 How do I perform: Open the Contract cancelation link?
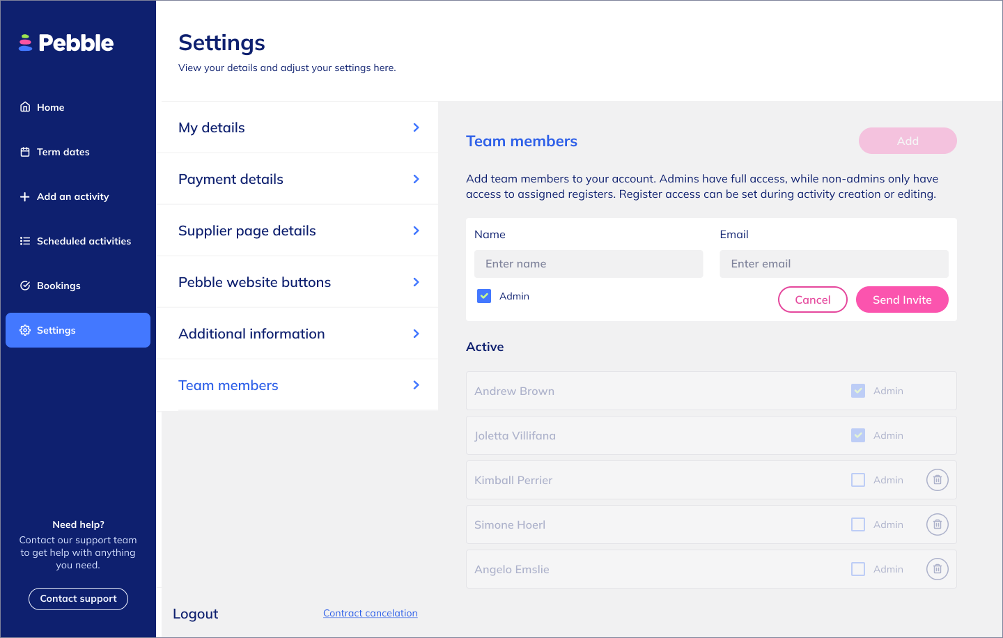[x=370, y=613]
